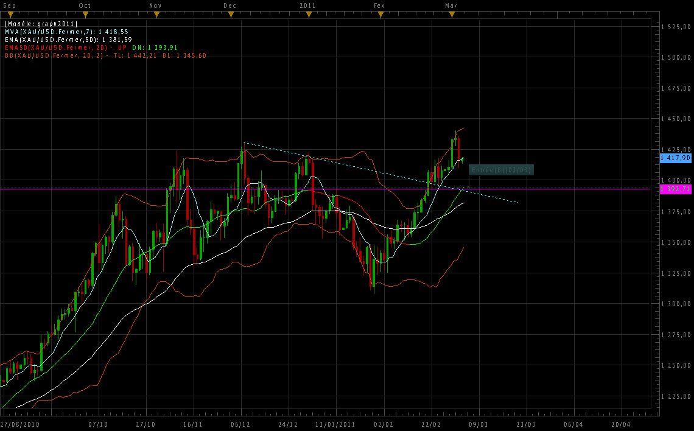Click the 06/04 date axis label
Image resolution: width=694 pixels, height=431 pixels.
(x=573, y=425)
